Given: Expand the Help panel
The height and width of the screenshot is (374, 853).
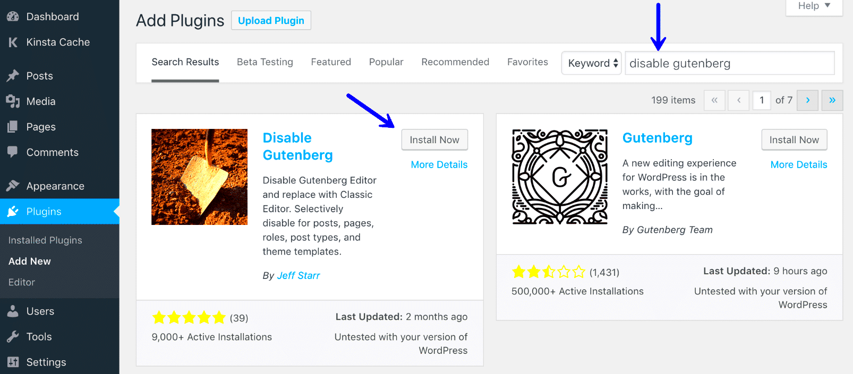Looking at the screenshot, I should tap(814, 6).
